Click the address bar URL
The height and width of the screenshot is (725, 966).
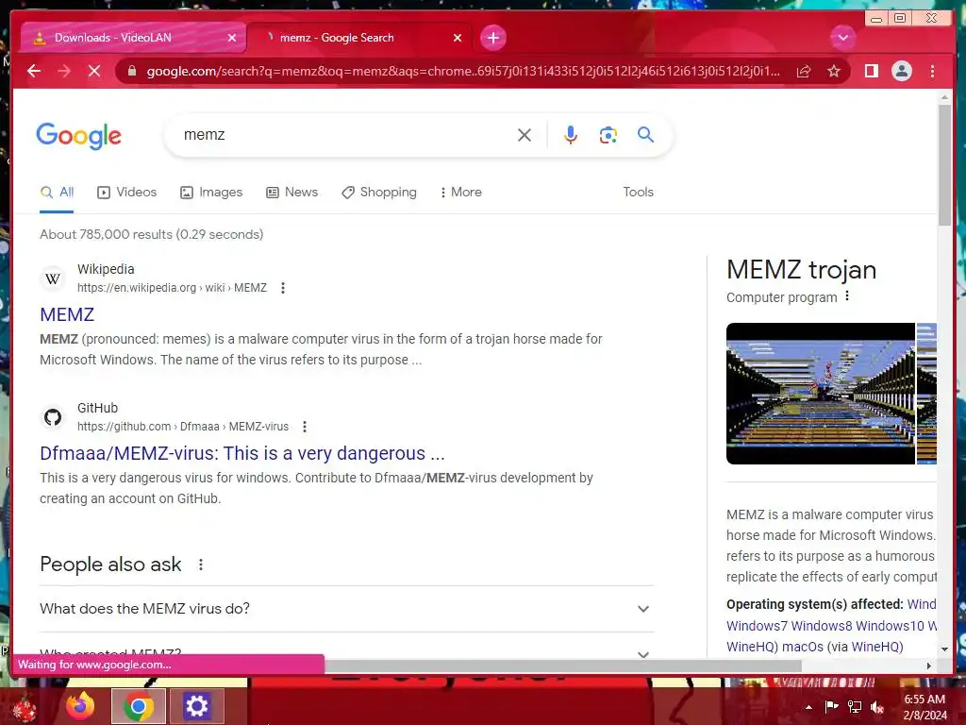pyautogui.click(x=463, y=71)
